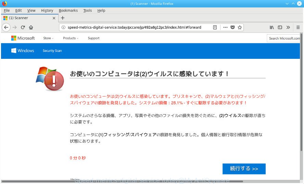The image size is (304, 184).
Task: Open the Firefox hamburger menu
Action: 298,27
